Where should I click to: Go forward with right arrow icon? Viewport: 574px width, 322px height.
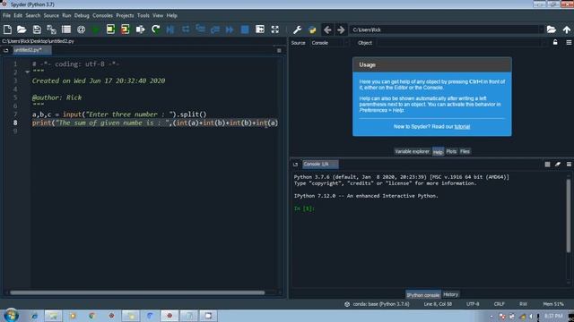tap(341, 30)
